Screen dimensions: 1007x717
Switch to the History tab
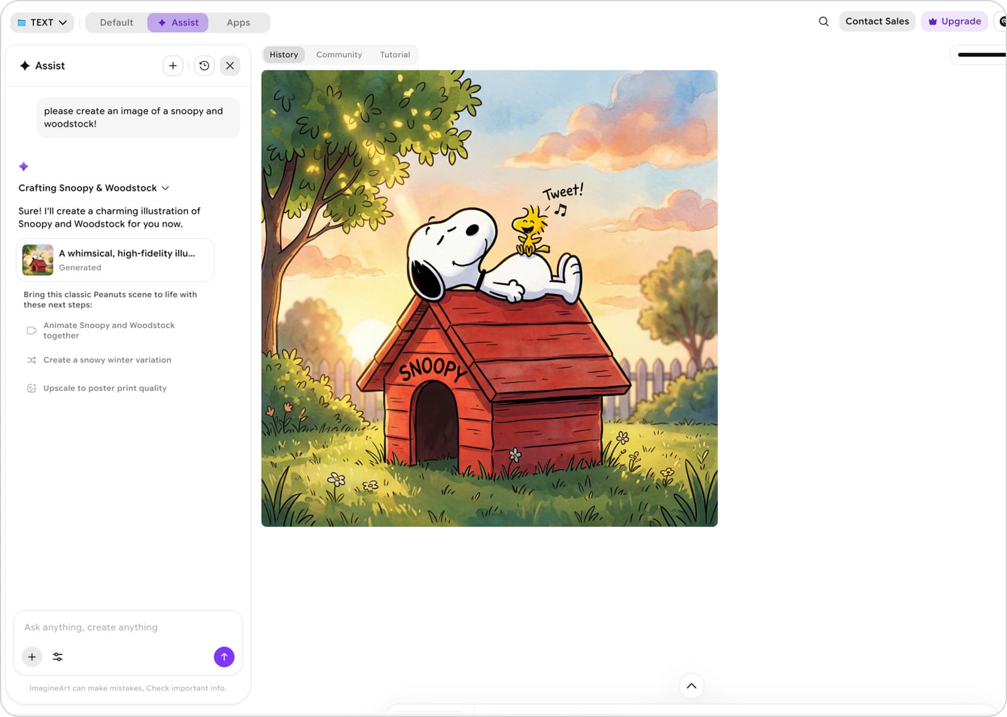click(284, 55)
